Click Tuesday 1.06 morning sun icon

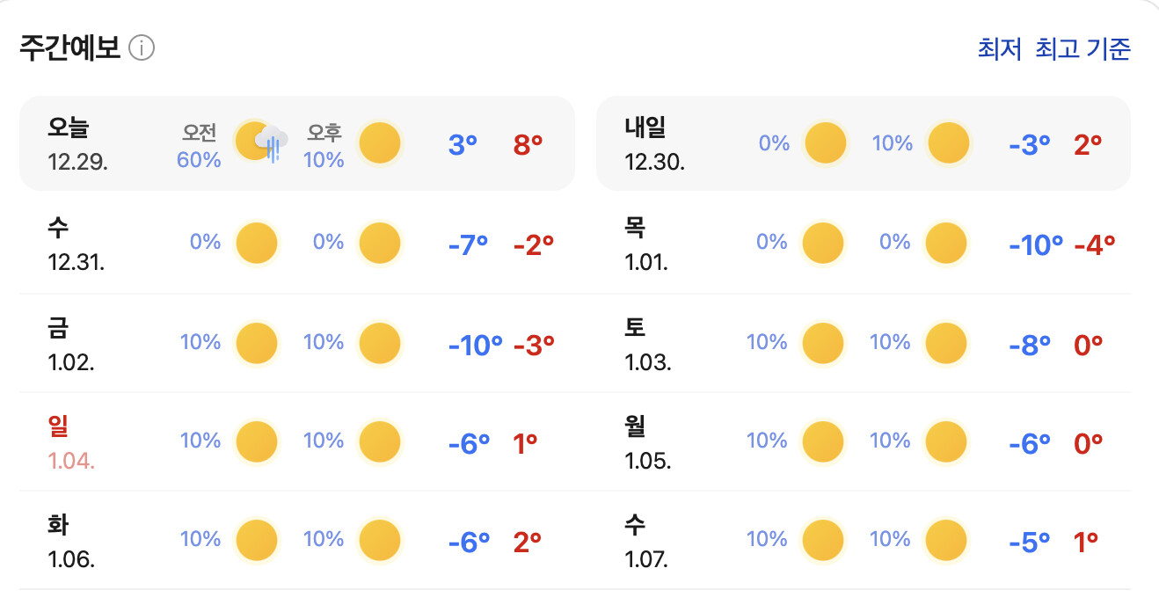coord(256,540)
